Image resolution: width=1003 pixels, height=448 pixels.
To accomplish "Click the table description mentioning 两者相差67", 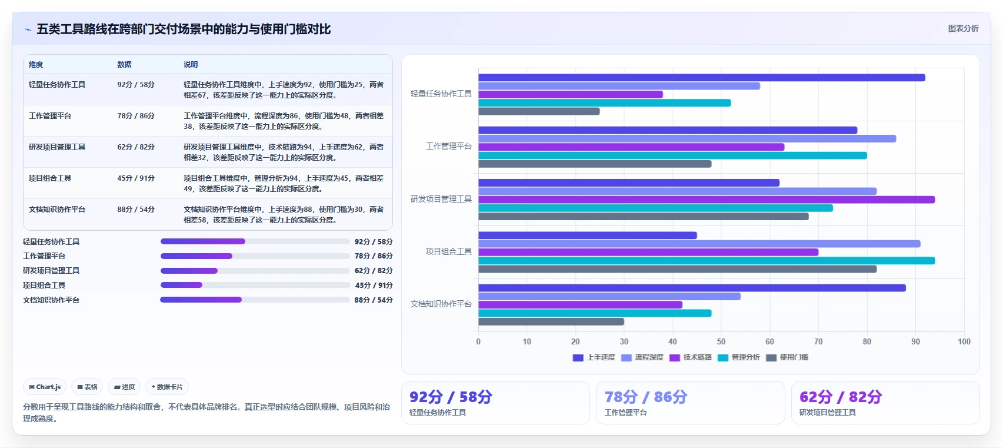I will 284,90.
